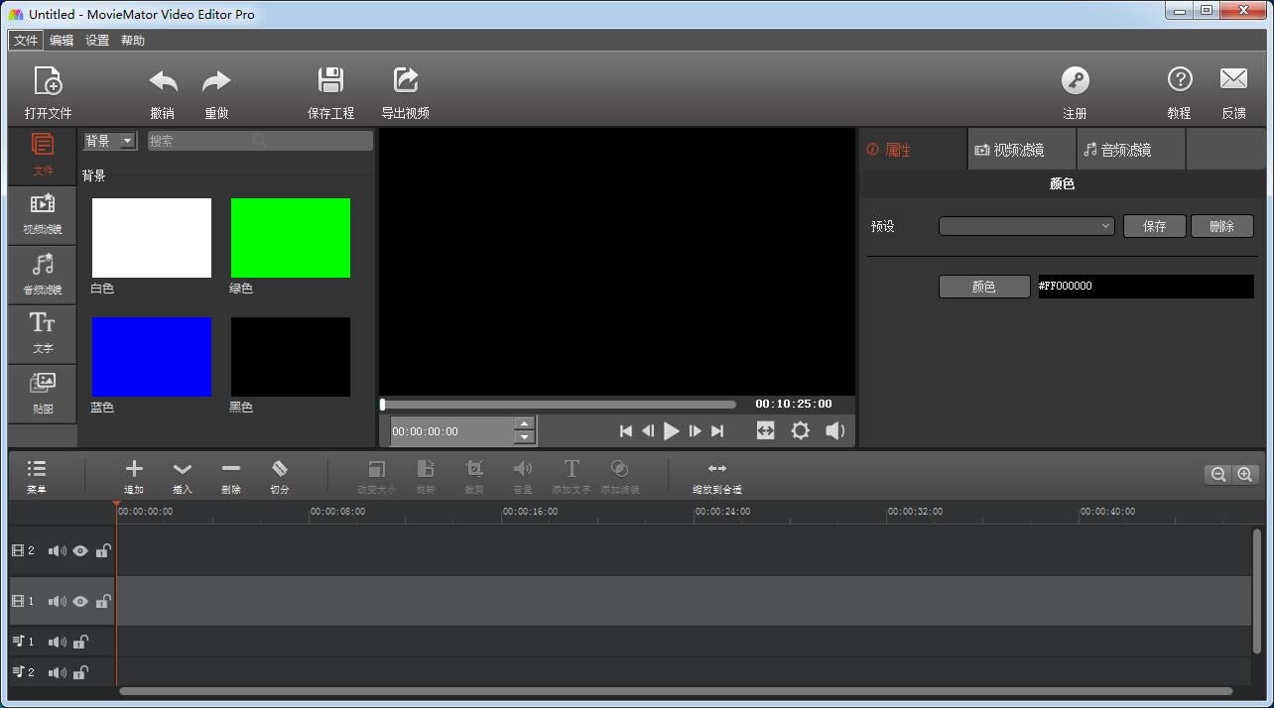Lock video track 1

(103, 601)
